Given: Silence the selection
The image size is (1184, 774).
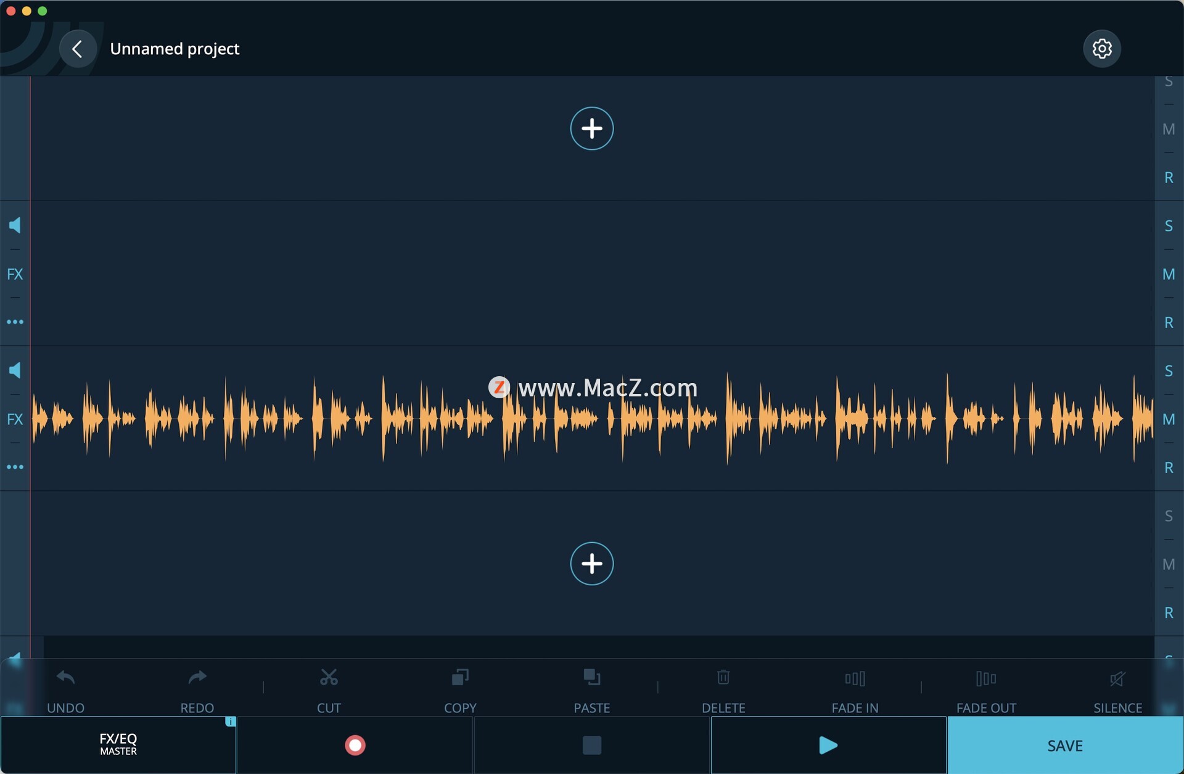Looking at the screenshot, I should coord(1117,691).
